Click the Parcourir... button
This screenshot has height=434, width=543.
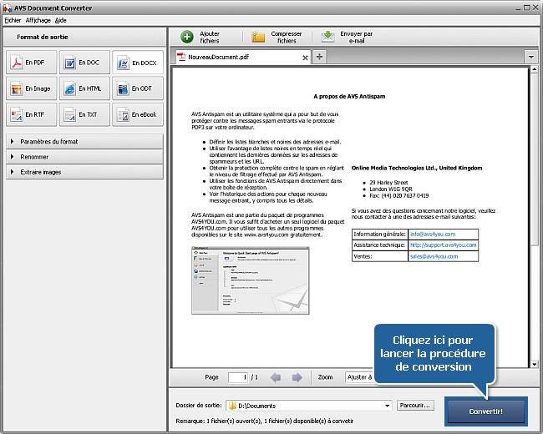pyautogui.click(x=415, y=406)
